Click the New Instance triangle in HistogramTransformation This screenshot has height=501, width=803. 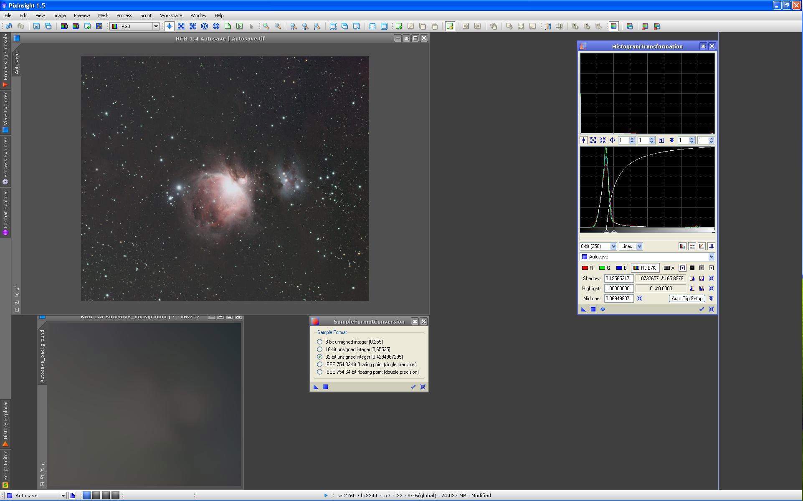tap(583, 309)
